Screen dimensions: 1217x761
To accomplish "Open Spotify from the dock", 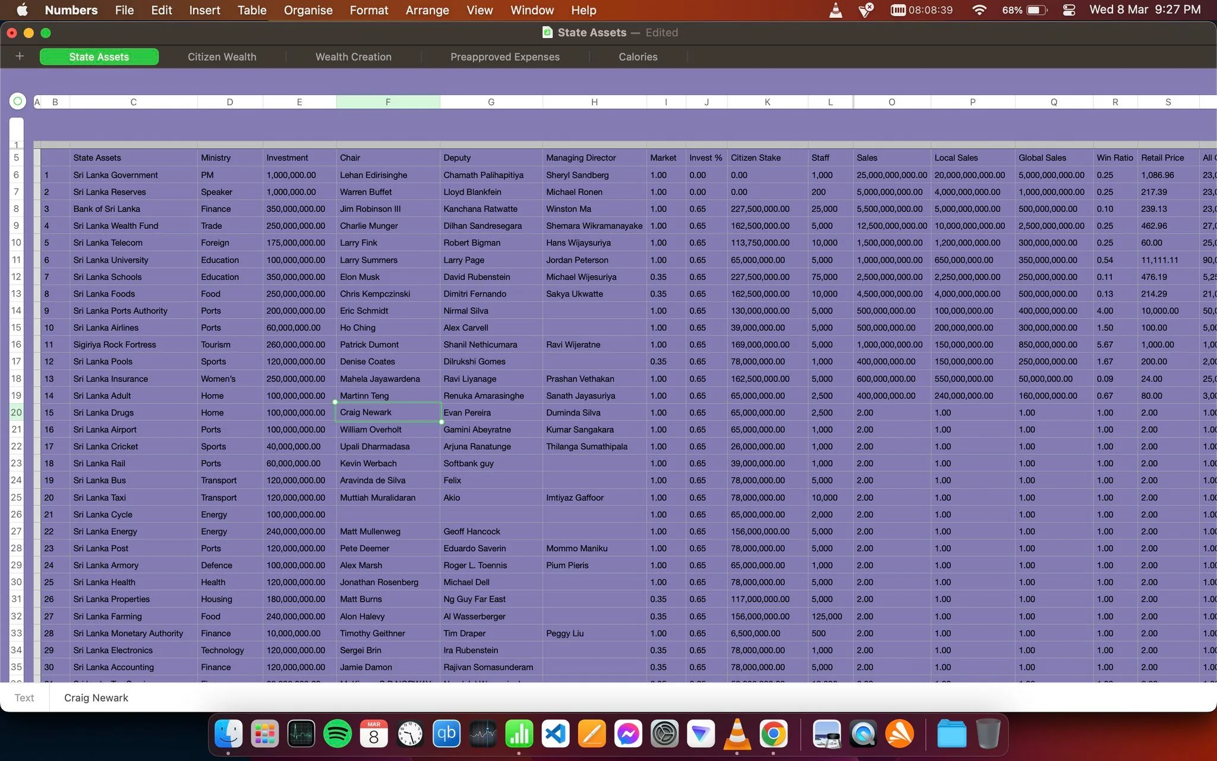I will pyautogui.click(x=337, y=734).
